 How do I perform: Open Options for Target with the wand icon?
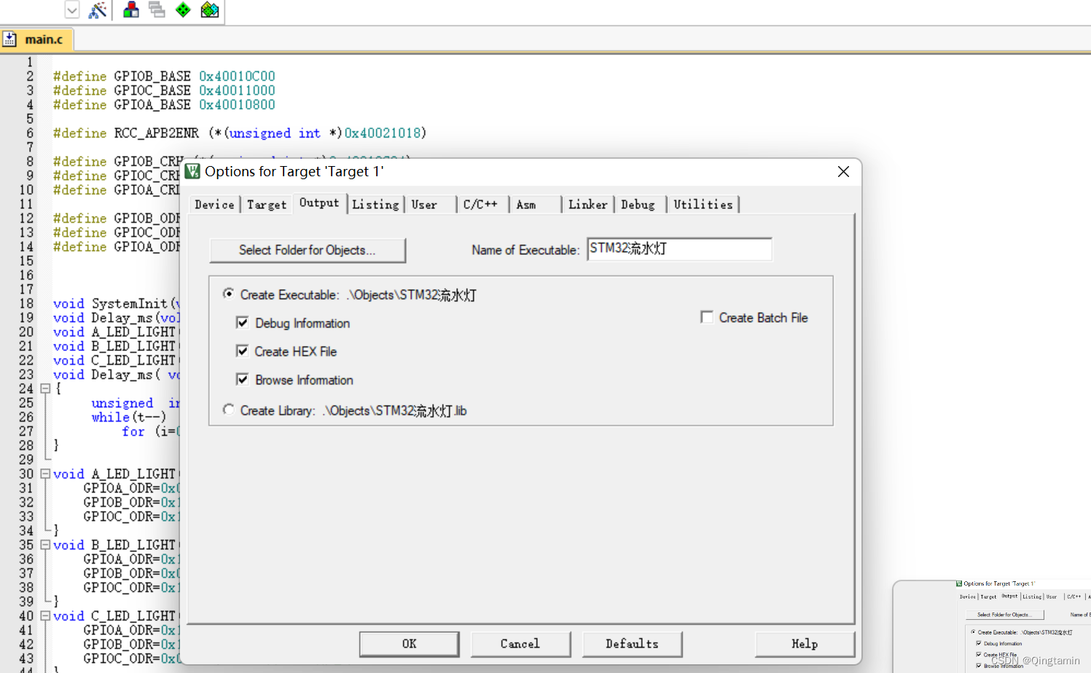point(98,10)
